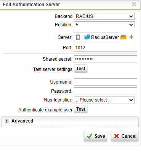Save the authentication server
This screenshot has width=141, height=153.
click(96, 136)
